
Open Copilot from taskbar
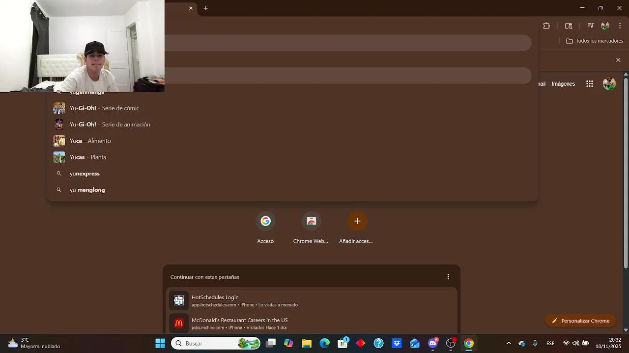288,343
